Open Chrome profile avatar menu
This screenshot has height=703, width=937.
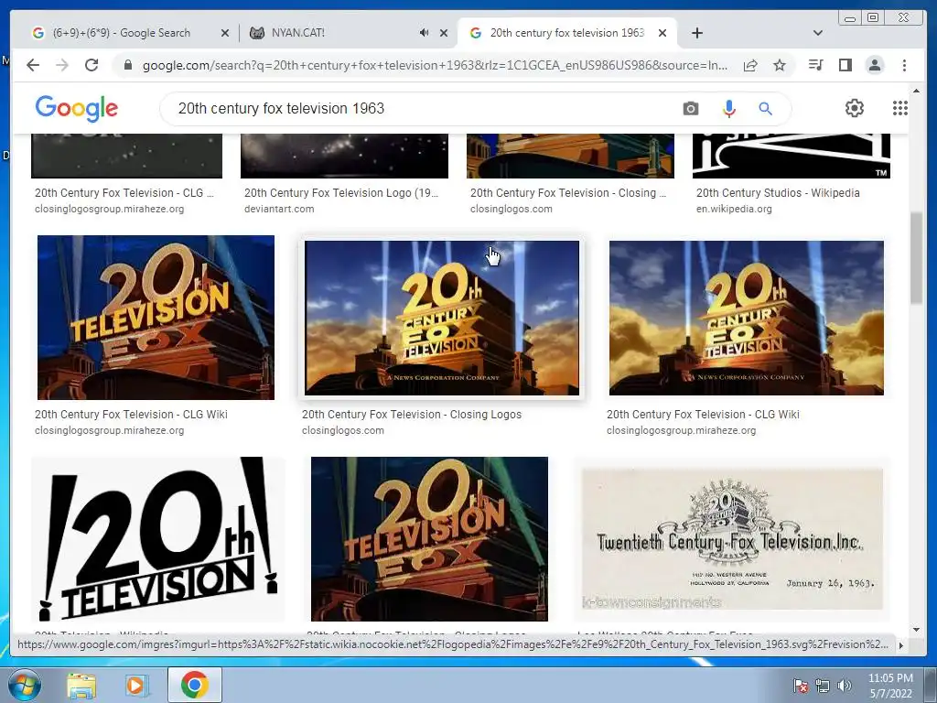pyautogui.click(x=875, y=65)
